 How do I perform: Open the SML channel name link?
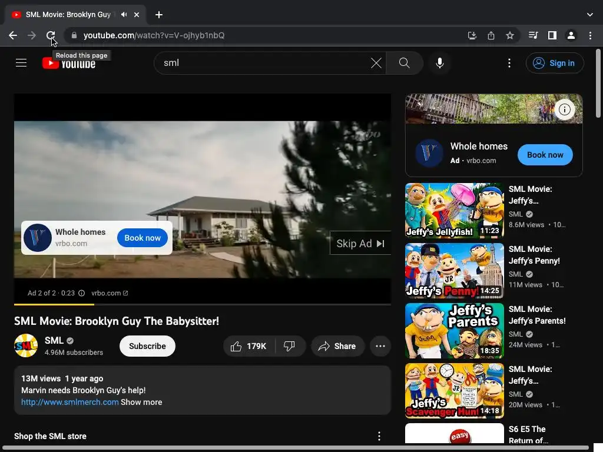(x=54, y=341)
